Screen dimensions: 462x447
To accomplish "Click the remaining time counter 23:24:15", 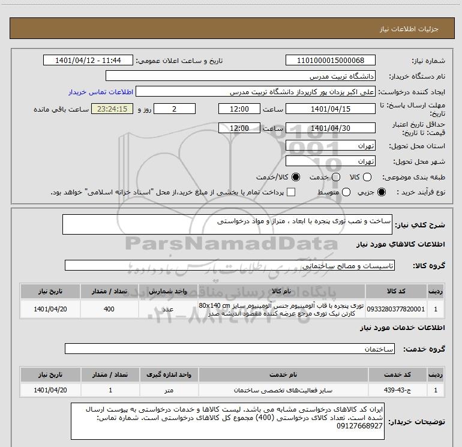I will click(112, 109).
